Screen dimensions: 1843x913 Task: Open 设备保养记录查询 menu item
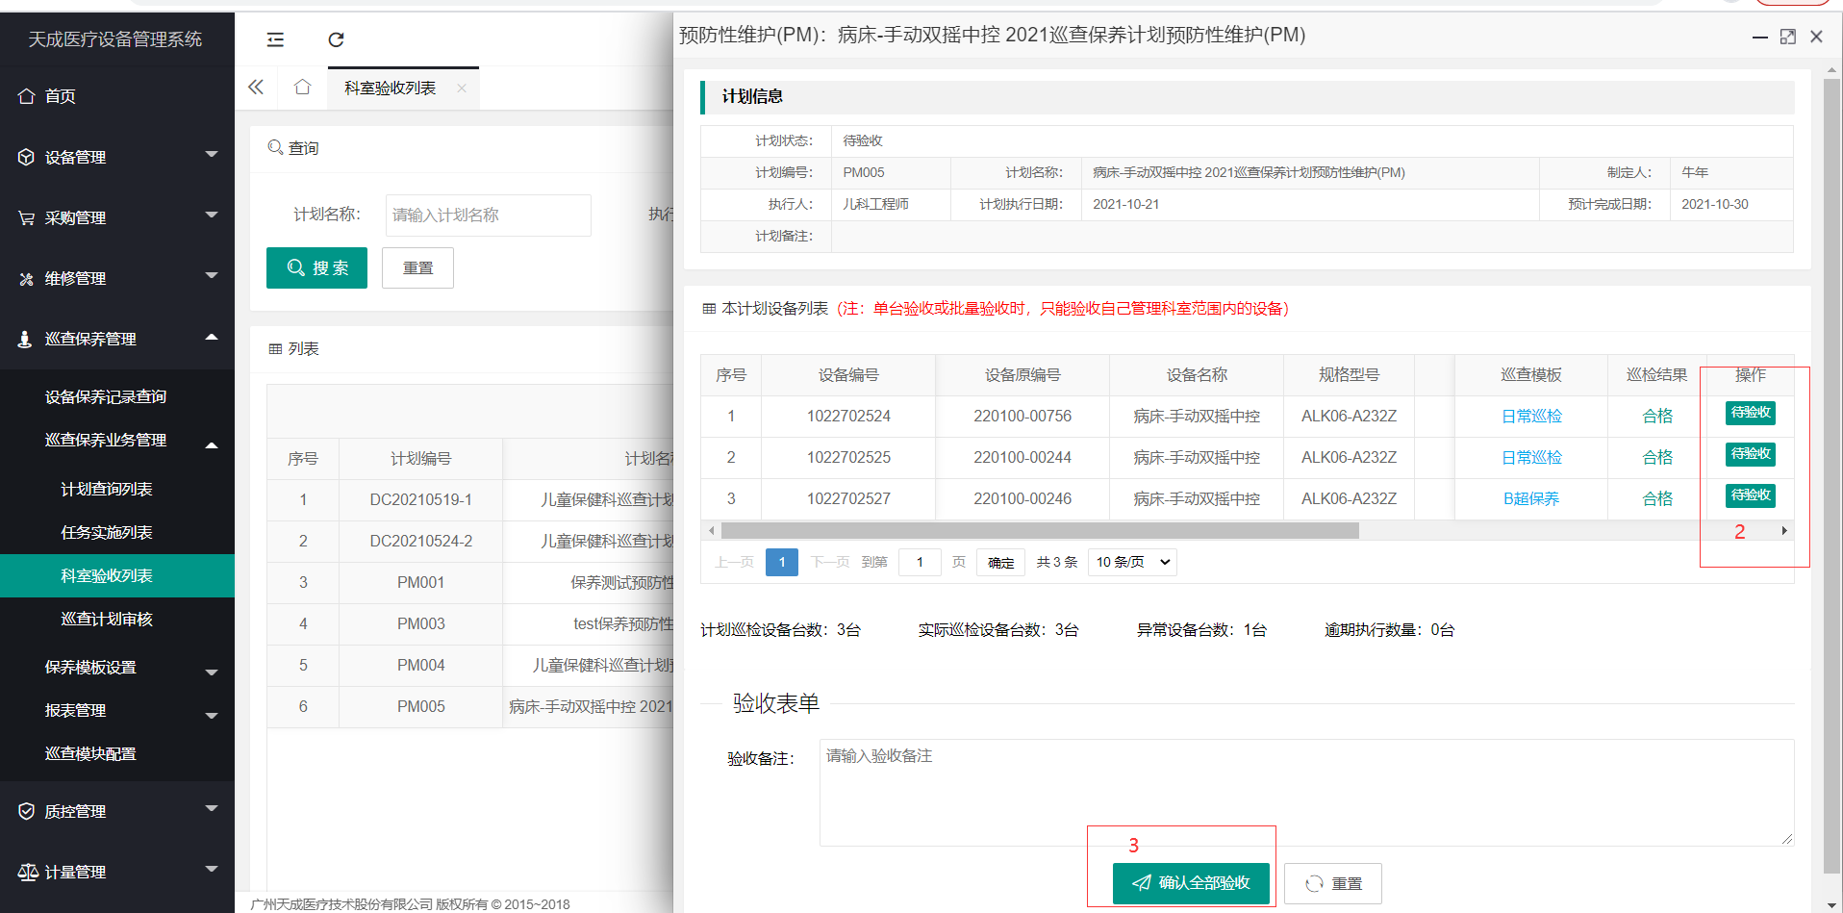(106, 396)
